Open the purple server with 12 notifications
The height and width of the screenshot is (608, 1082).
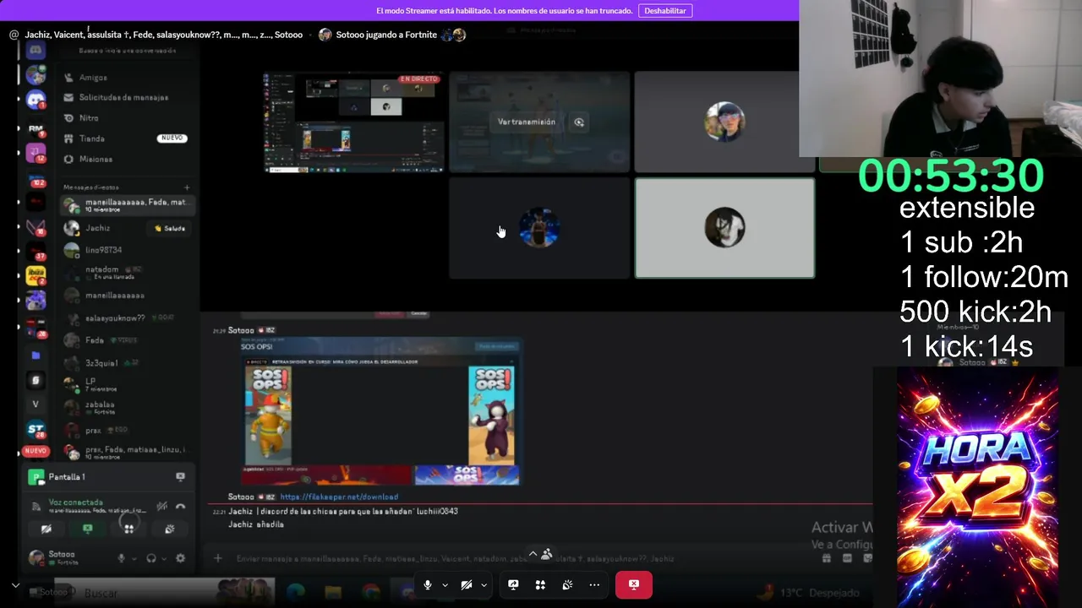(36, 153)
